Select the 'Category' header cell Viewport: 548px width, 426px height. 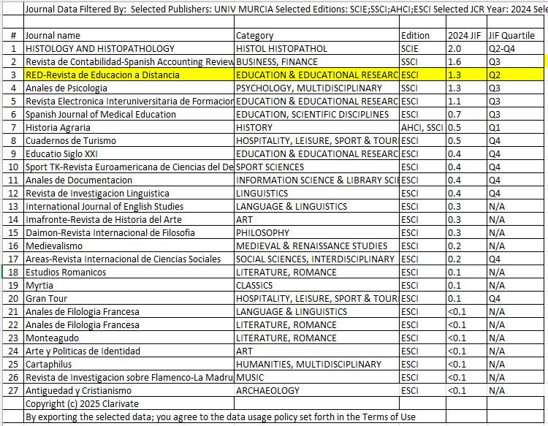point(316,35)
